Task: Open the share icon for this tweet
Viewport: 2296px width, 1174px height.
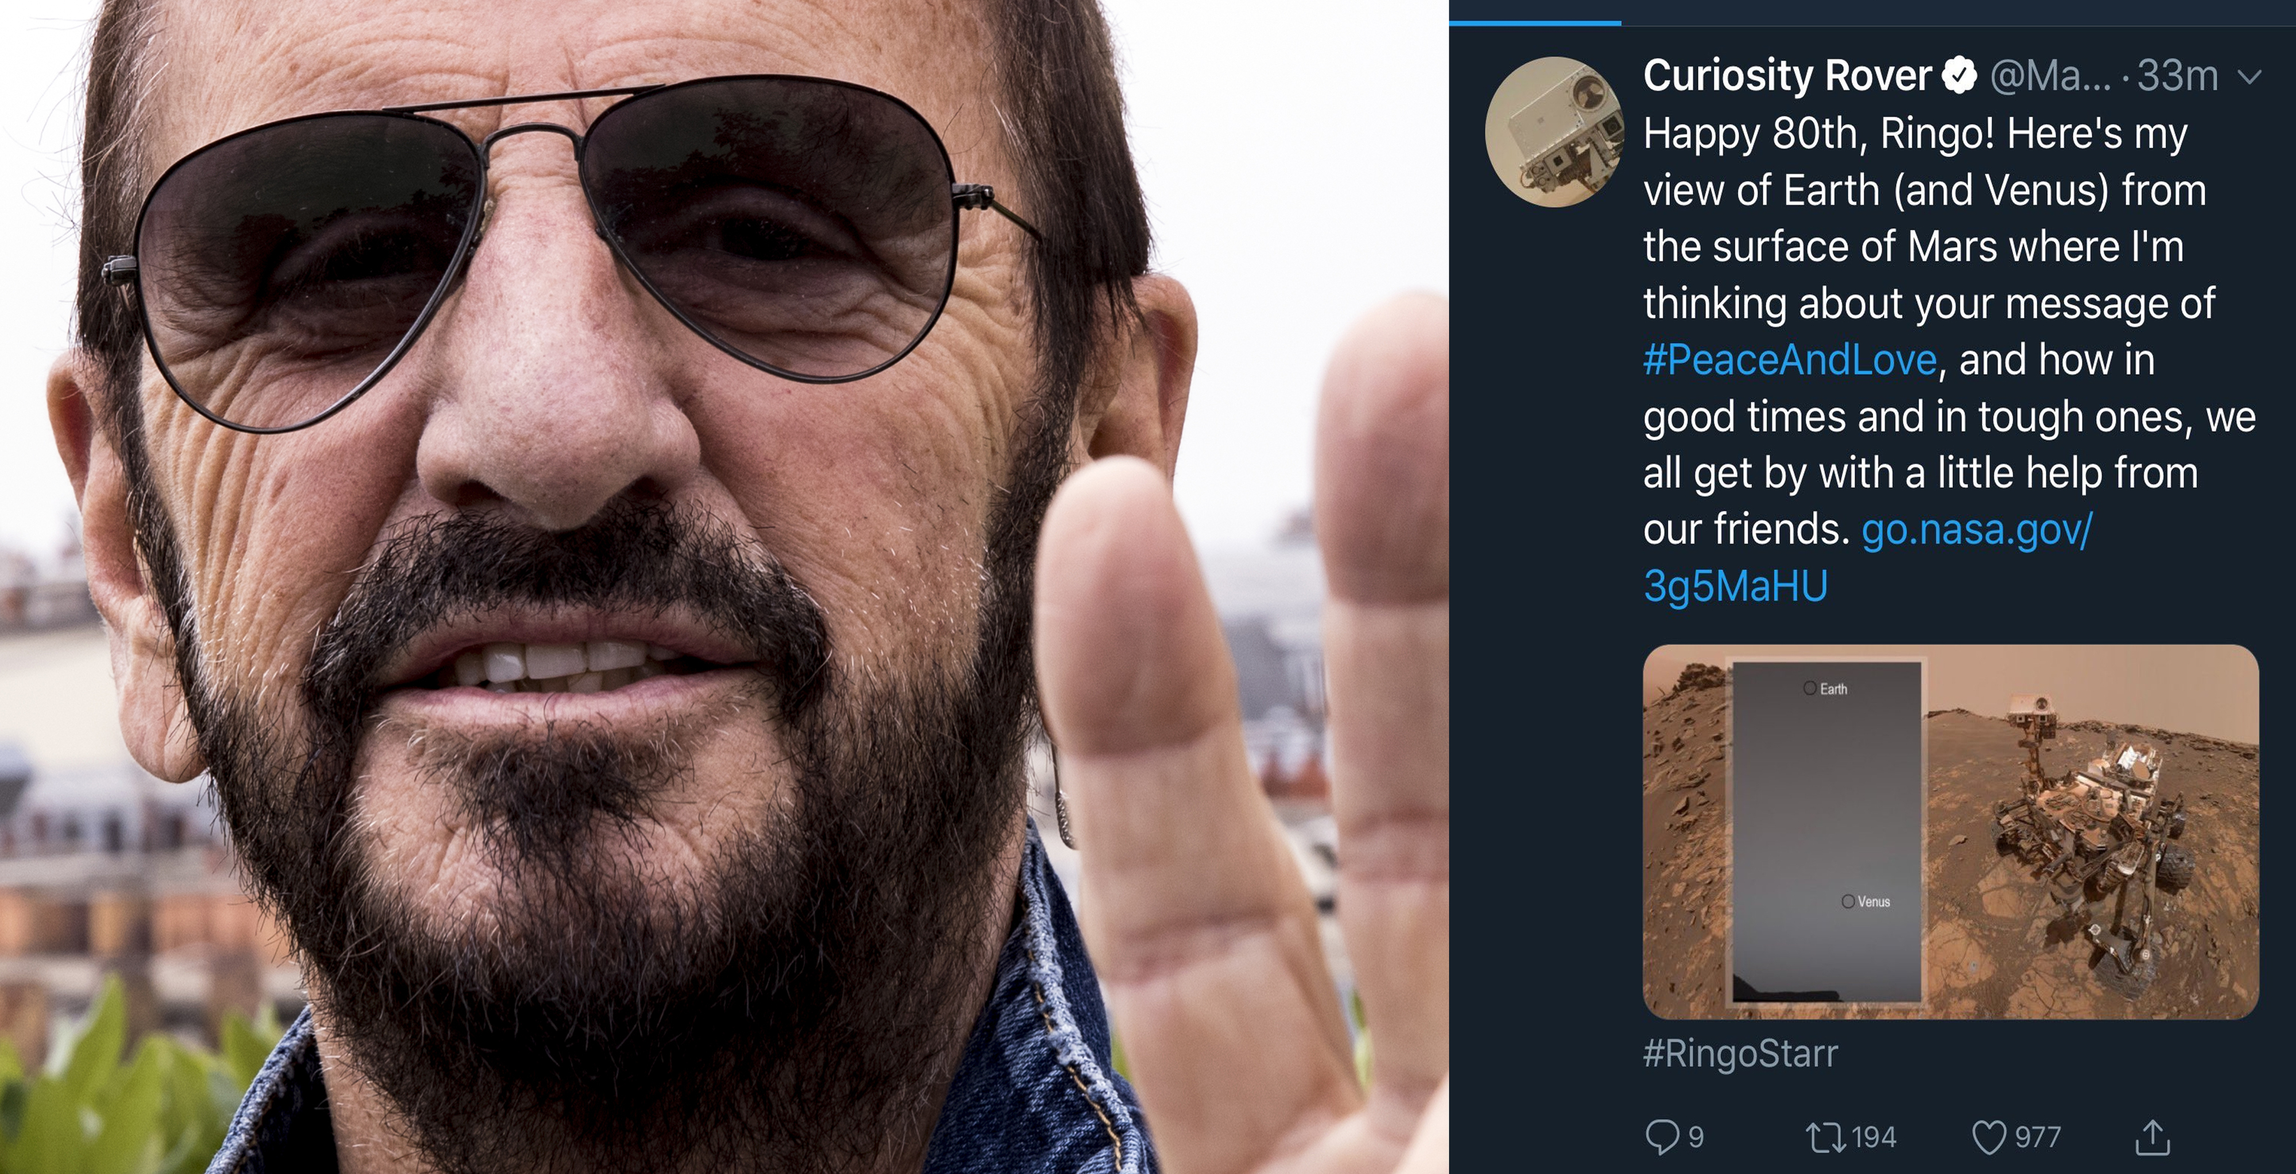Action: click(2152, 1137)
